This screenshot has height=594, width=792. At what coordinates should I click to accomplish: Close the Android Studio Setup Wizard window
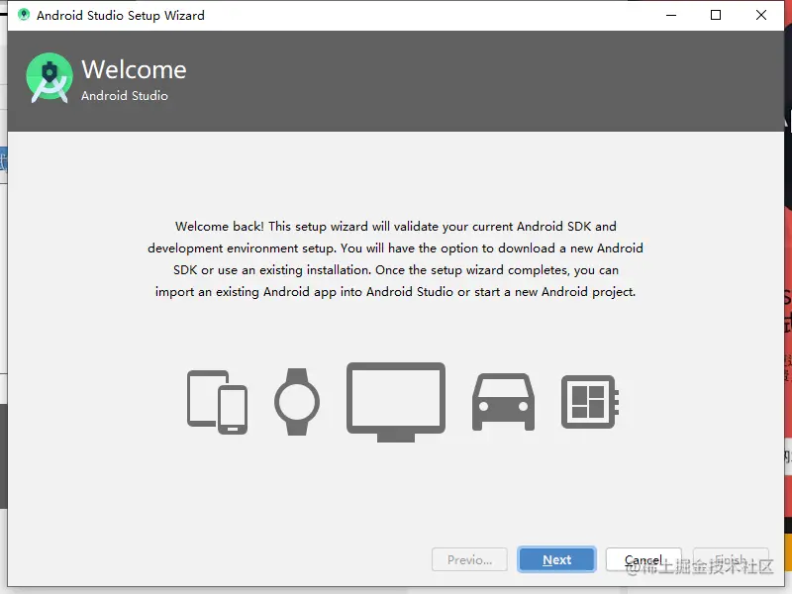tap(761, 15)
